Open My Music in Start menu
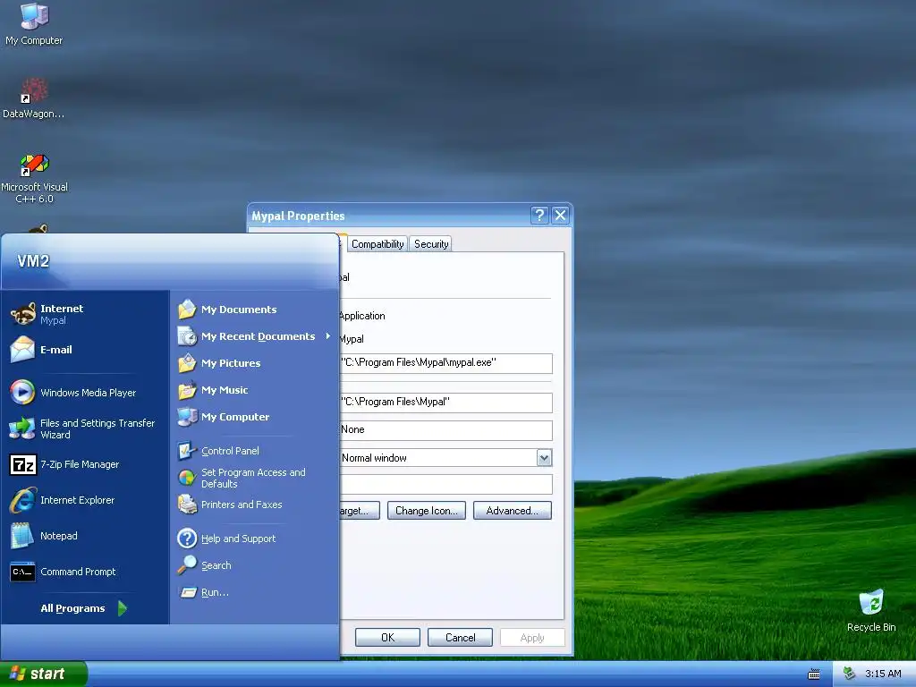Screen dimensions: 916x687 [x=213, y=390]
